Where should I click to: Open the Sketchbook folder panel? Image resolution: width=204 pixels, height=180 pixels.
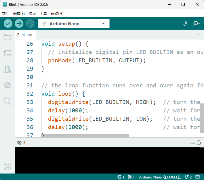7,37
